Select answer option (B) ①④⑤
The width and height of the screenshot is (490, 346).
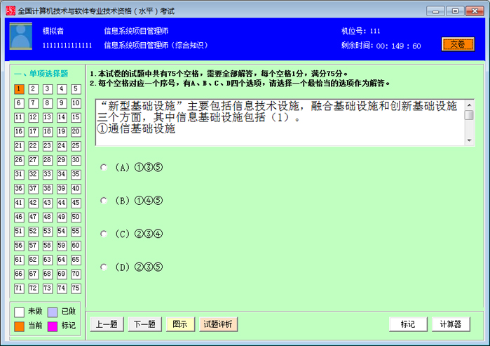click(x=104, y=201)
